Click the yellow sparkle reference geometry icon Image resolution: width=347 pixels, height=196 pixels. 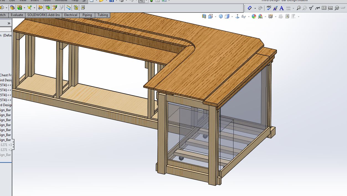(30, 7)
